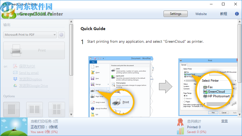Click left panel scroll down arrow

click(71, 114)
